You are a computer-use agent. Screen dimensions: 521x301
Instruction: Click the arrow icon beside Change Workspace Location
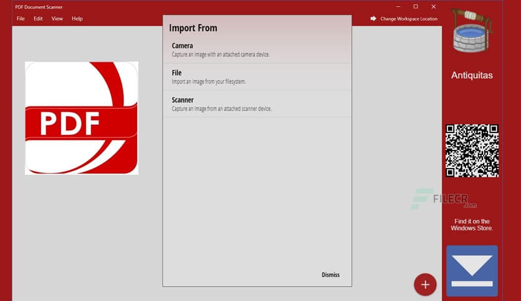373,19
